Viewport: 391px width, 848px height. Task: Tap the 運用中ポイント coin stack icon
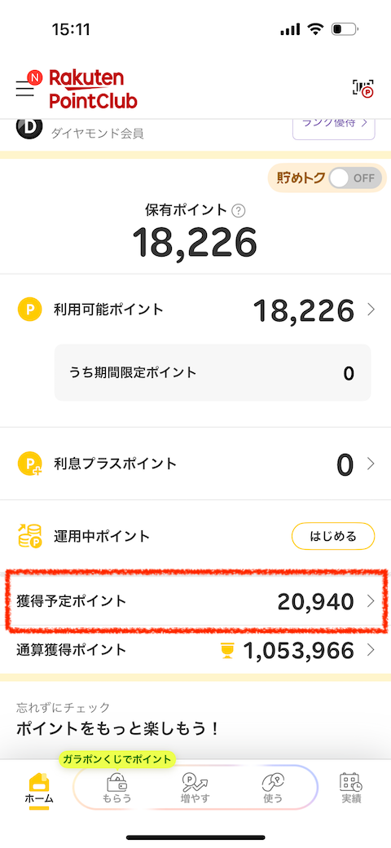pos(30,537)
